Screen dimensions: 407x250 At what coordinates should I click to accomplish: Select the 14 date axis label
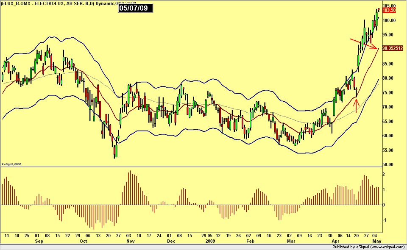pyautogui.click(x=348, y=236)
